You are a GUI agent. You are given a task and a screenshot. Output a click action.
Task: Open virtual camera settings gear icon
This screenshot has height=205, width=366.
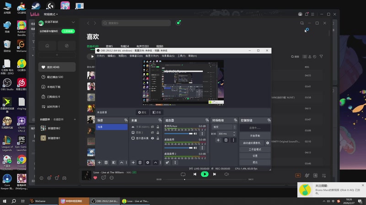(268, 143)
